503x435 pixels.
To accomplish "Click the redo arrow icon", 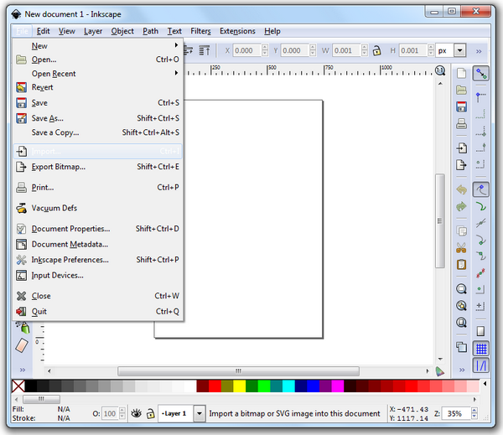I will [462, 206].
